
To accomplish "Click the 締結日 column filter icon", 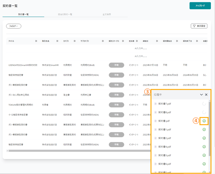I will pyautogui.click(x=157, y=41).
